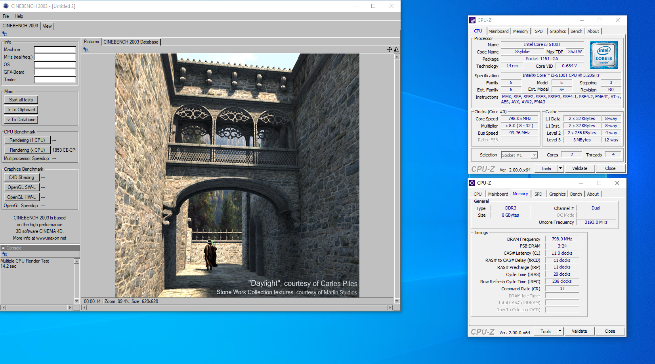
Task: Click the Intel Core i3 6100T name field
Action: point(542,44)
